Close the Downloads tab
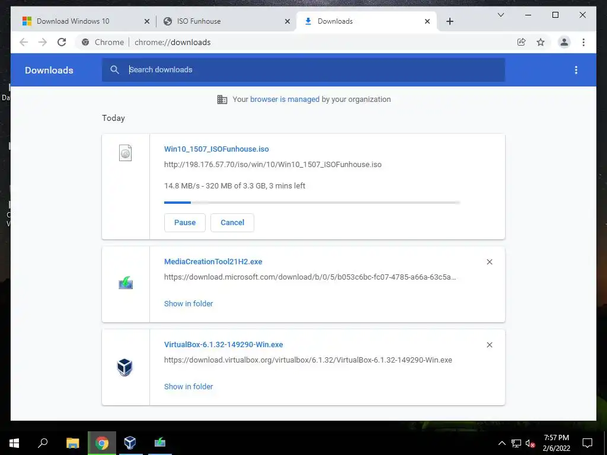The width and height of the screenshot is (607, 455). click(x=427, y=21)
